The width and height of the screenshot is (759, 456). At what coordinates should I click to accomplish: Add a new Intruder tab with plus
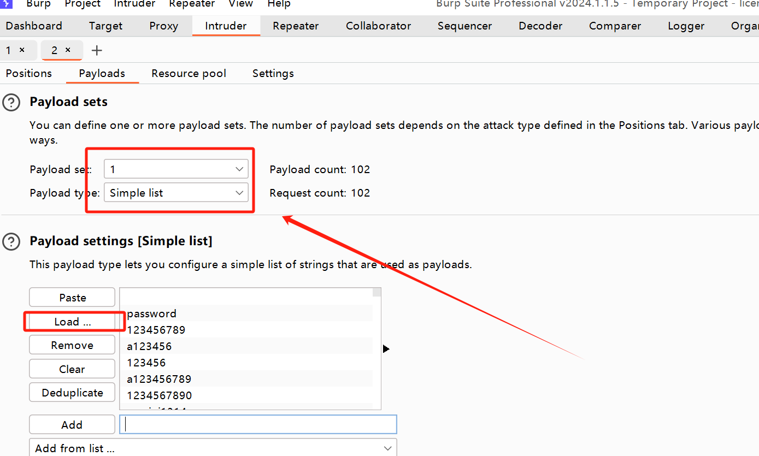pos(97,50)
